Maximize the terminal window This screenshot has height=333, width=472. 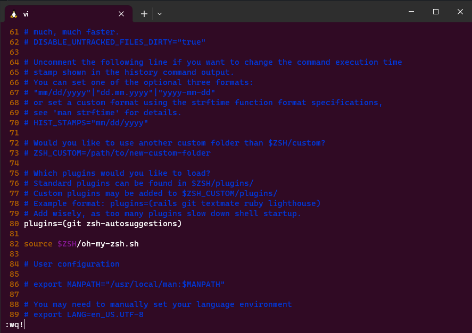(436, 12)
